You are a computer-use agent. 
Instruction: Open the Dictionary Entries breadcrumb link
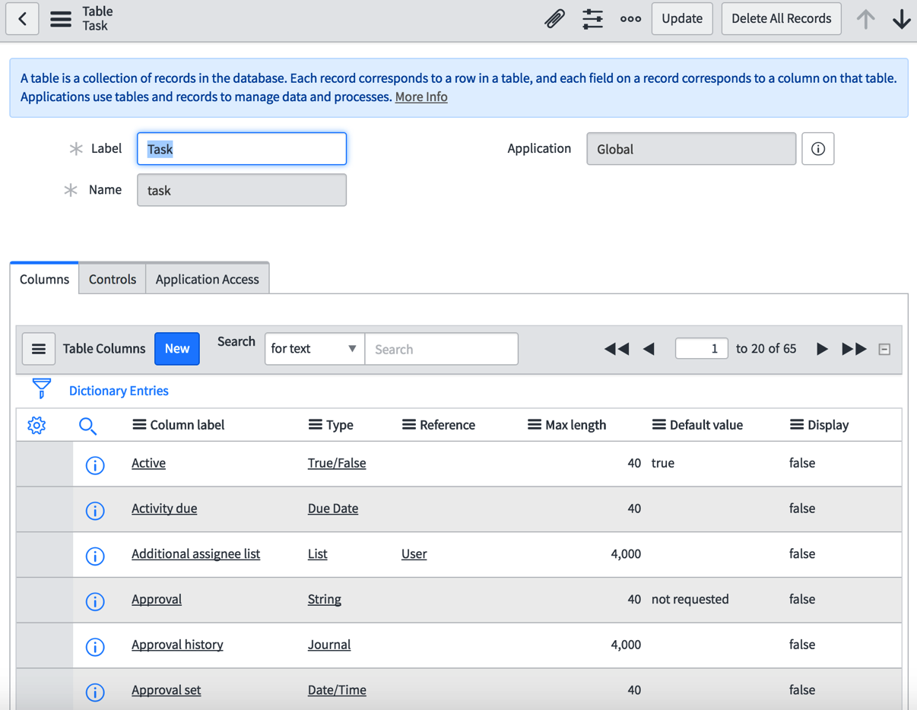tap(119, 391)
